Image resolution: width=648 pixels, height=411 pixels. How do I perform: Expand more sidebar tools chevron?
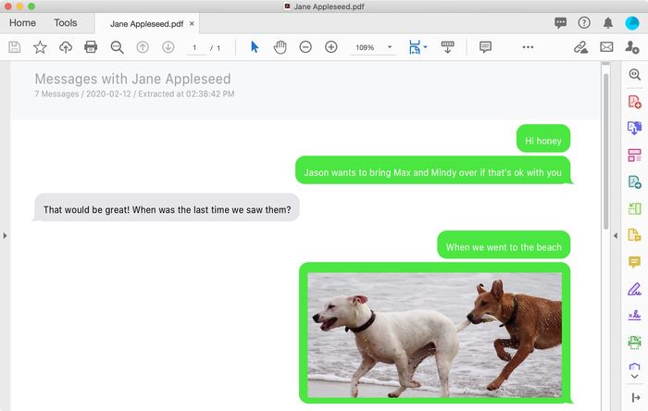(x=634, y=377)
